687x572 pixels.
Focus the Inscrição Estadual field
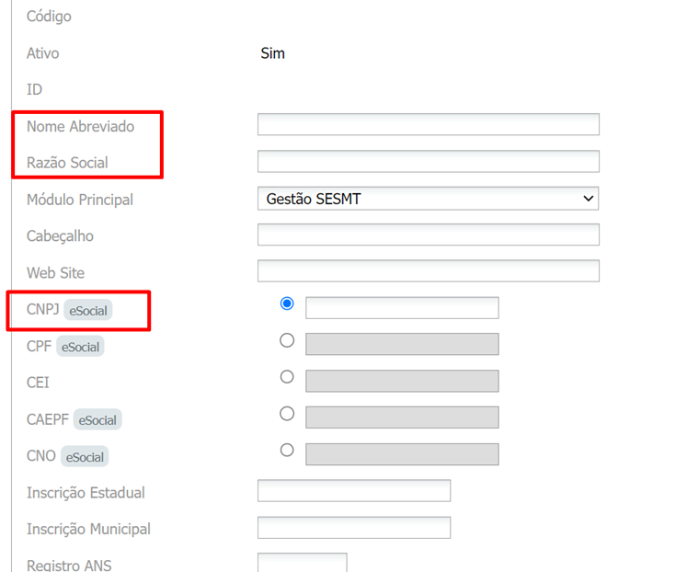click(x=354, y=491)
